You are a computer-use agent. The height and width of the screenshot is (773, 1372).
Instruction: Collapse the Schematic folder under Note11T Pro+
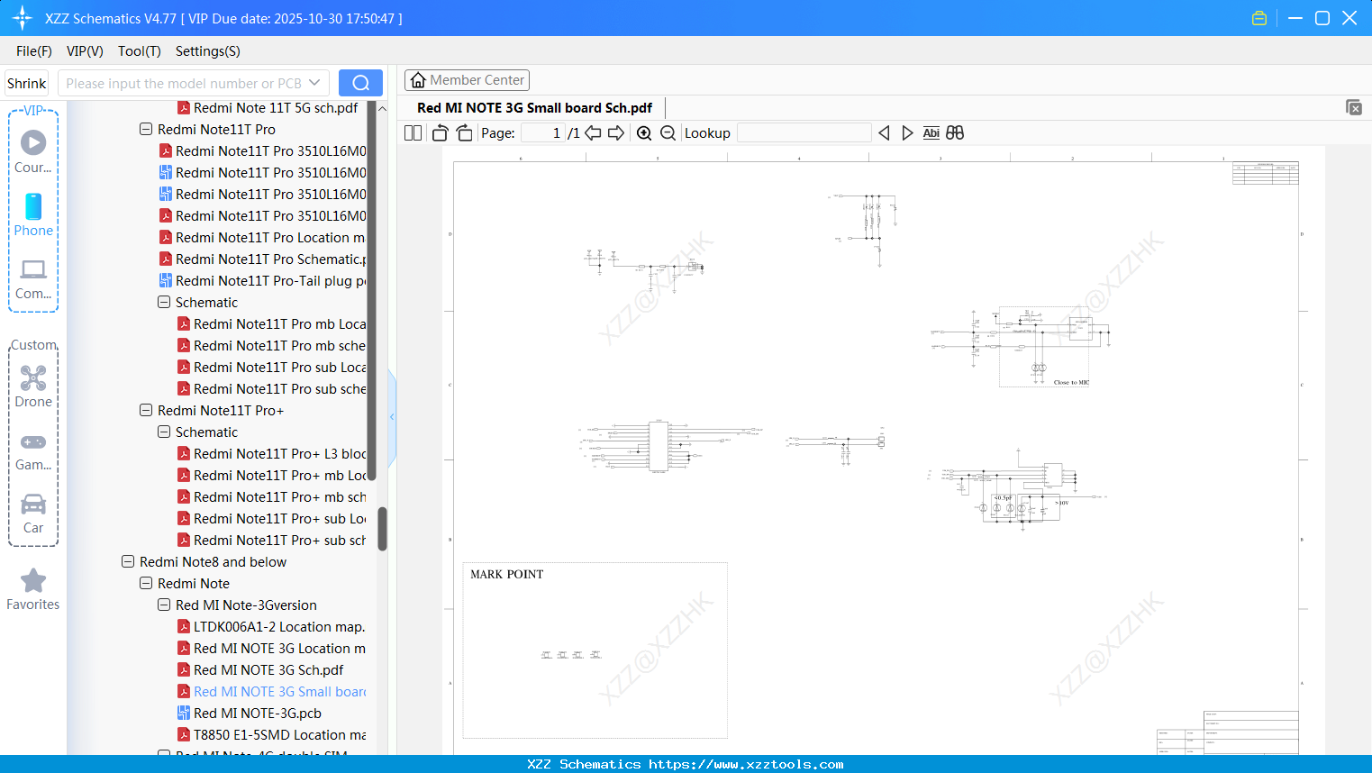(x=164, y=432)
